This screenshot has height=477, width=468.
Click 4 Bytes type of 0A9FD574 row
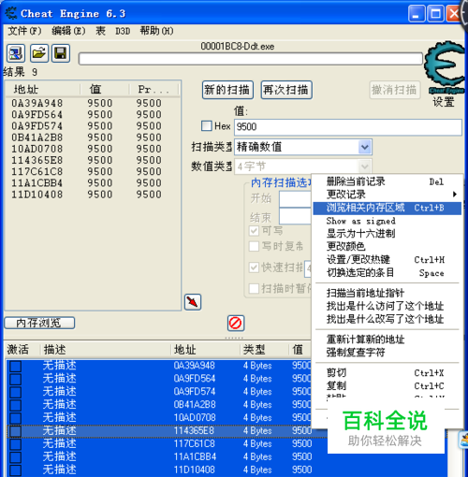pos(257,392)
